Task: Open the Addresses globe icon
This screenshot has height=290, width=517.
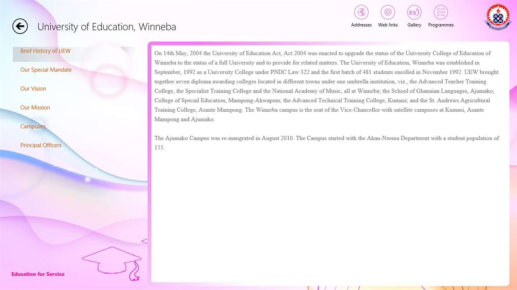Action: pyautogui.click(x=361, y=13)
